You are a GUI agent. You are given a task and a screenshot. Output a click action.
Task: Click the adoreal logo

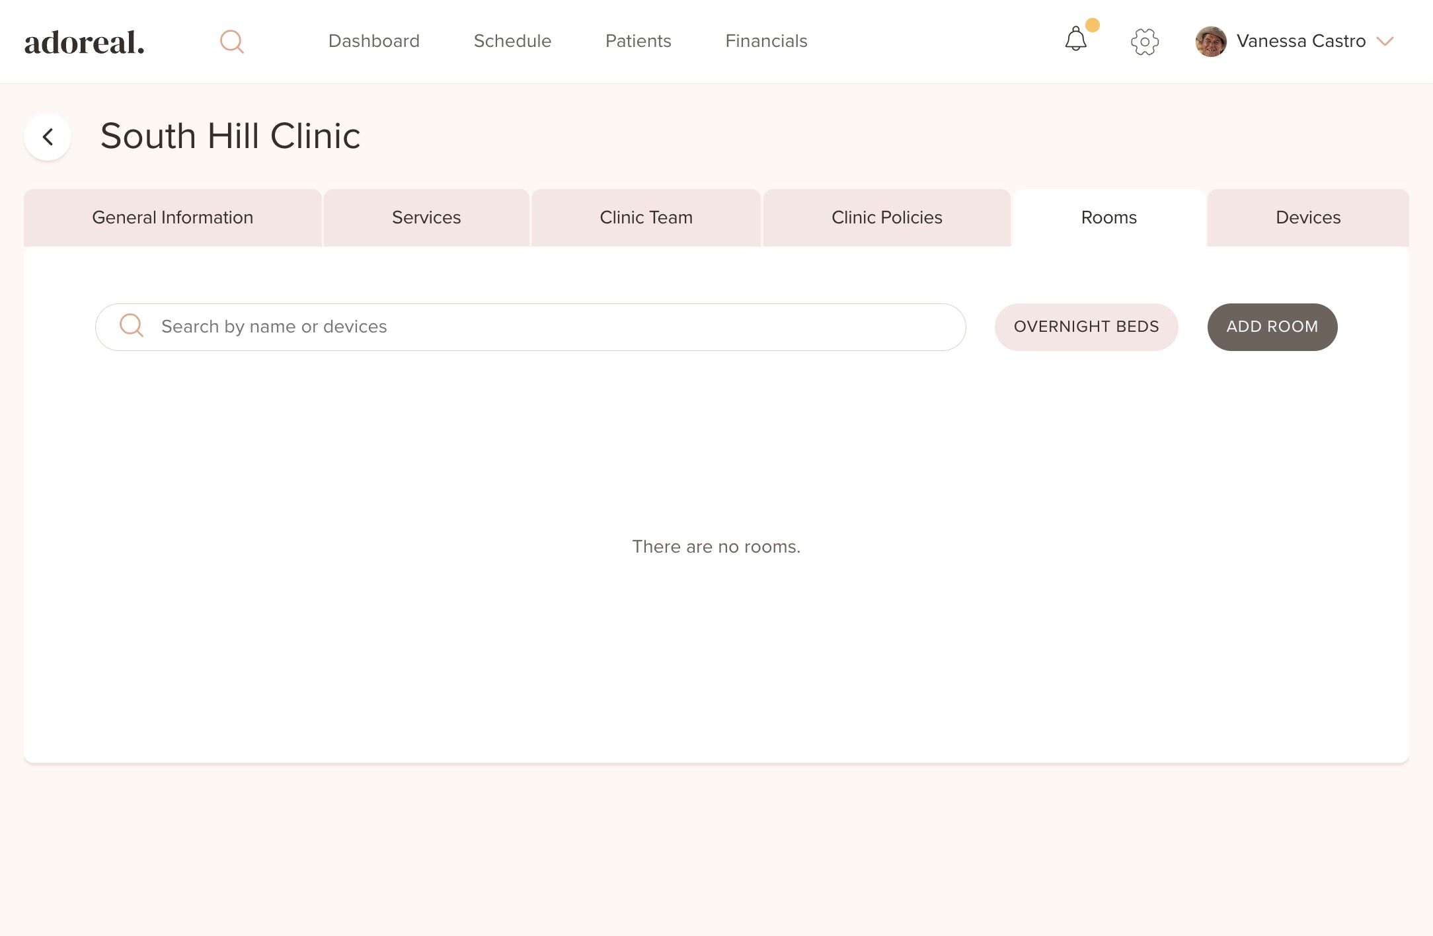(x=84, y=42)
